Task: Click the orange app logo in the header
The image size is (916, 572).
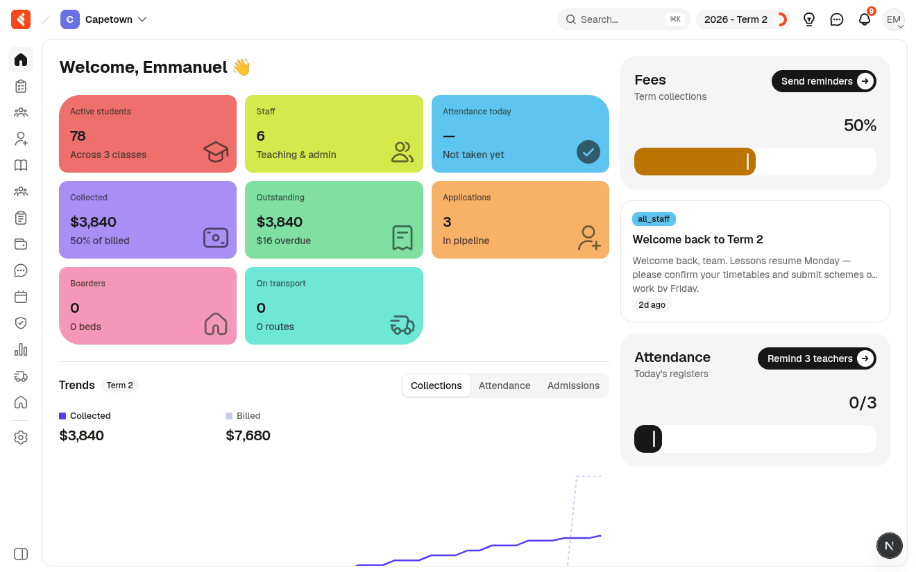Action: pyautogui.click(x=21, y=19)
